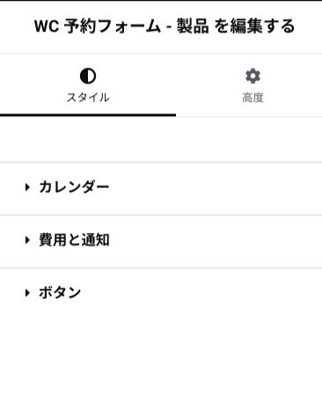Click the black active underline below スタイル
322x420 pixels.
(x=88, y=115)
